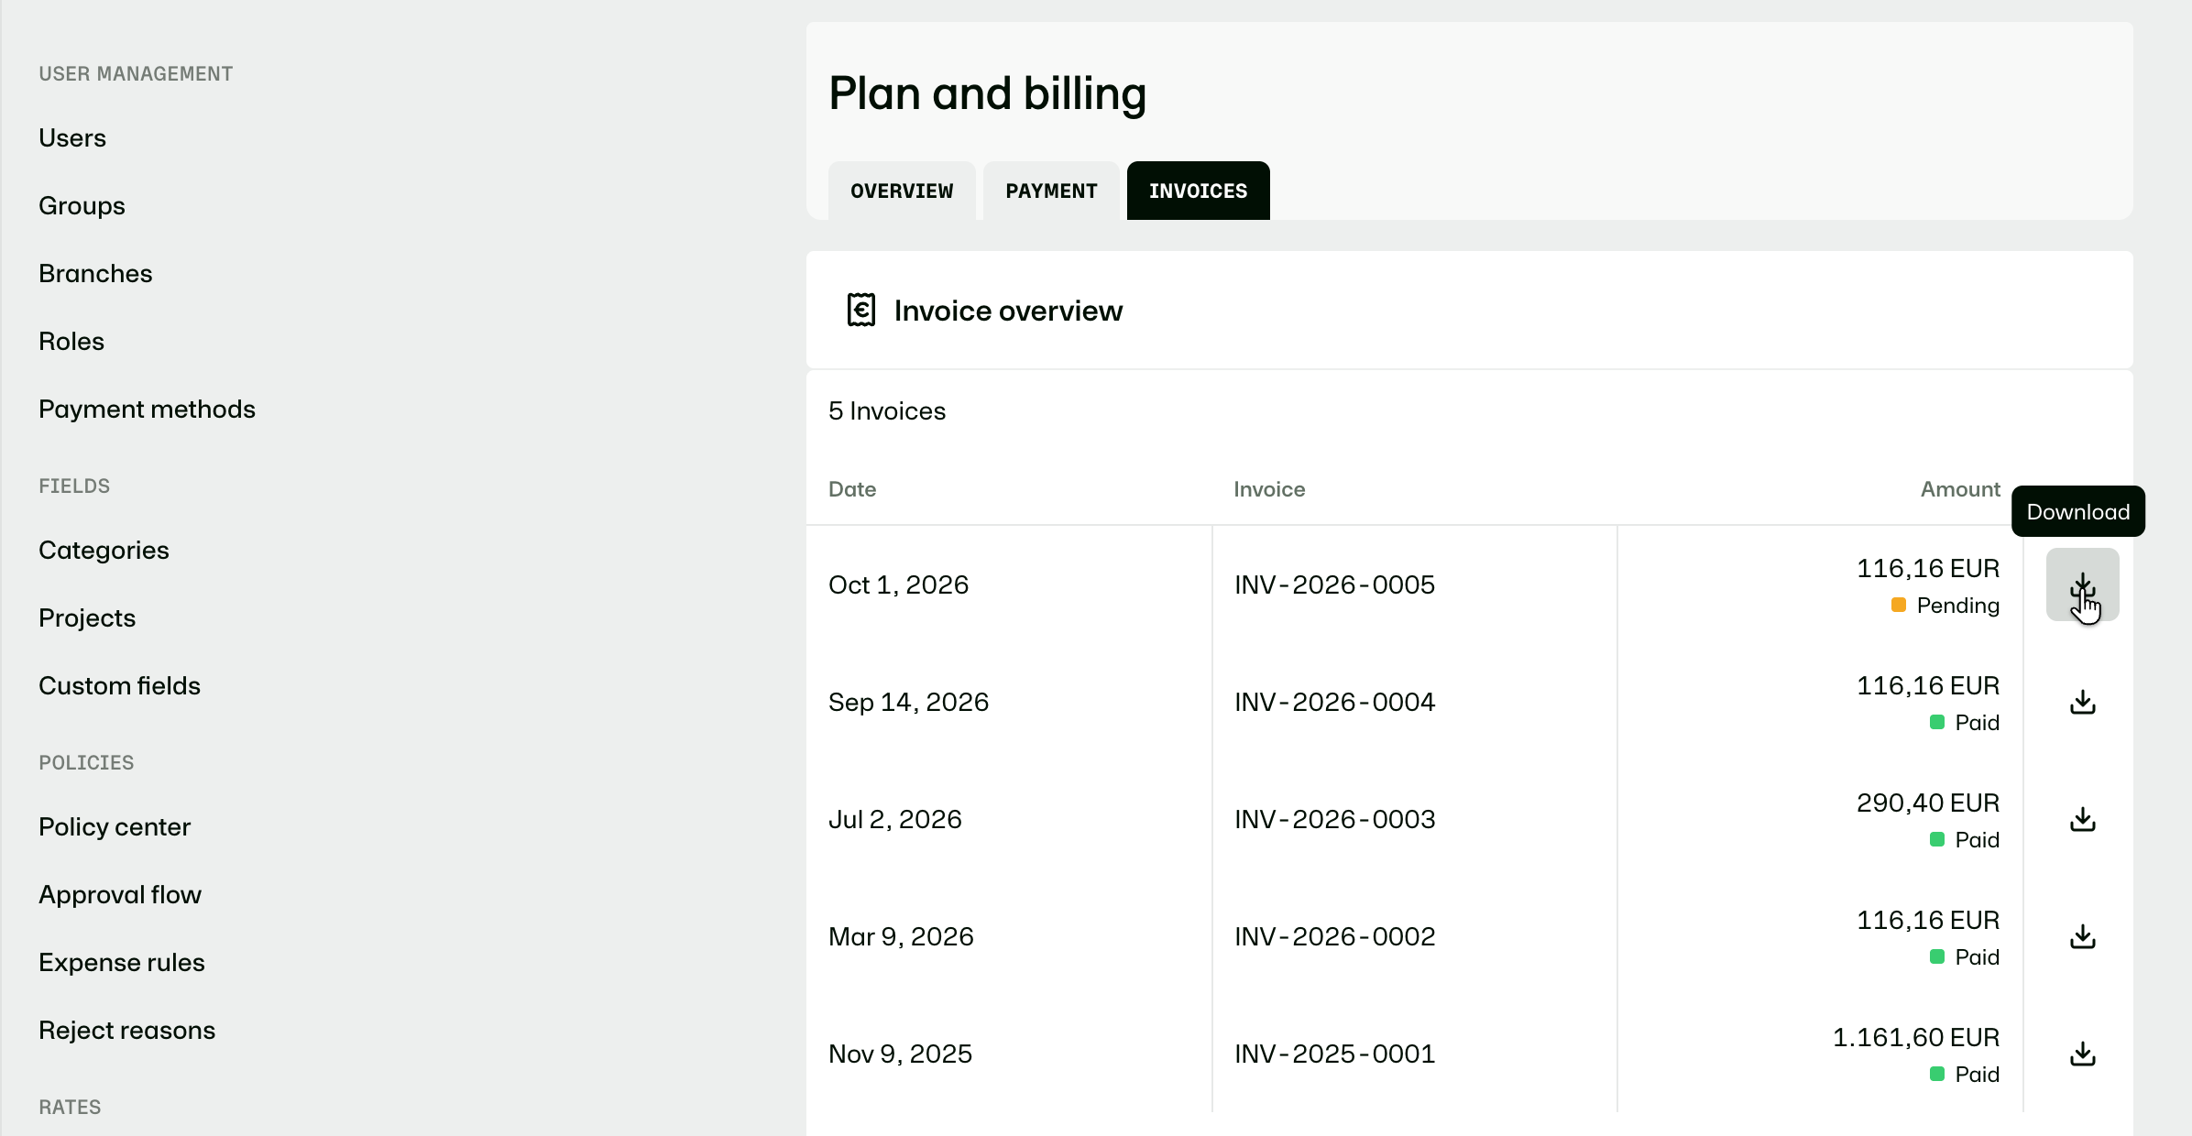Click the Plan and billing title
Screen dimensions: 2192x1136
[x=987, y=93]
